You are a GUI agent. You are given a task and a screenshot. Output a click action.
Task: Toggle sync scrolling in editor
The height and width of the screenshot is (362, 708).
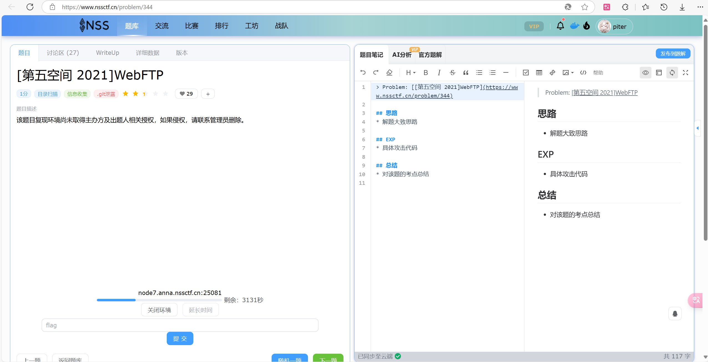click(x=672, y=73)
